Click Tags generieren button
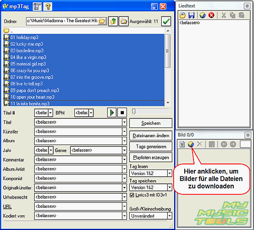Viewport: 254px width, 230px height. click(x=151, y=146)
